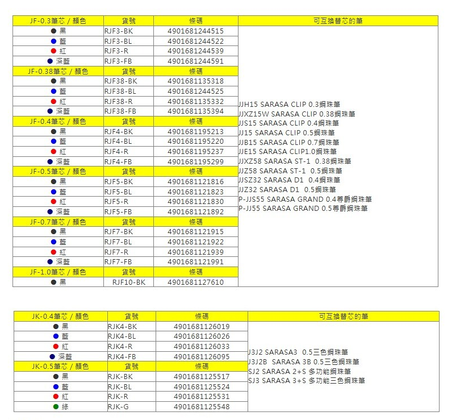456x420 pixels.
Task: Select barcode 4901681244539
Action: 196,51
